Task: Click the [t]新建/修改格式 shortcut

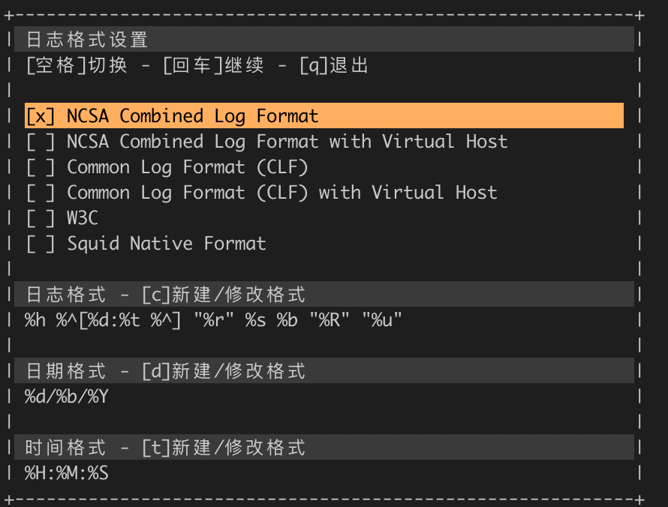Action: [x=224, y=448]
